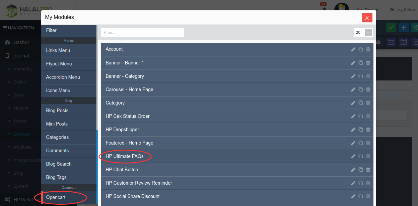Viewport: 418px width, 206px height.
Task: Click the Filter input field
Action: point(142,32)
